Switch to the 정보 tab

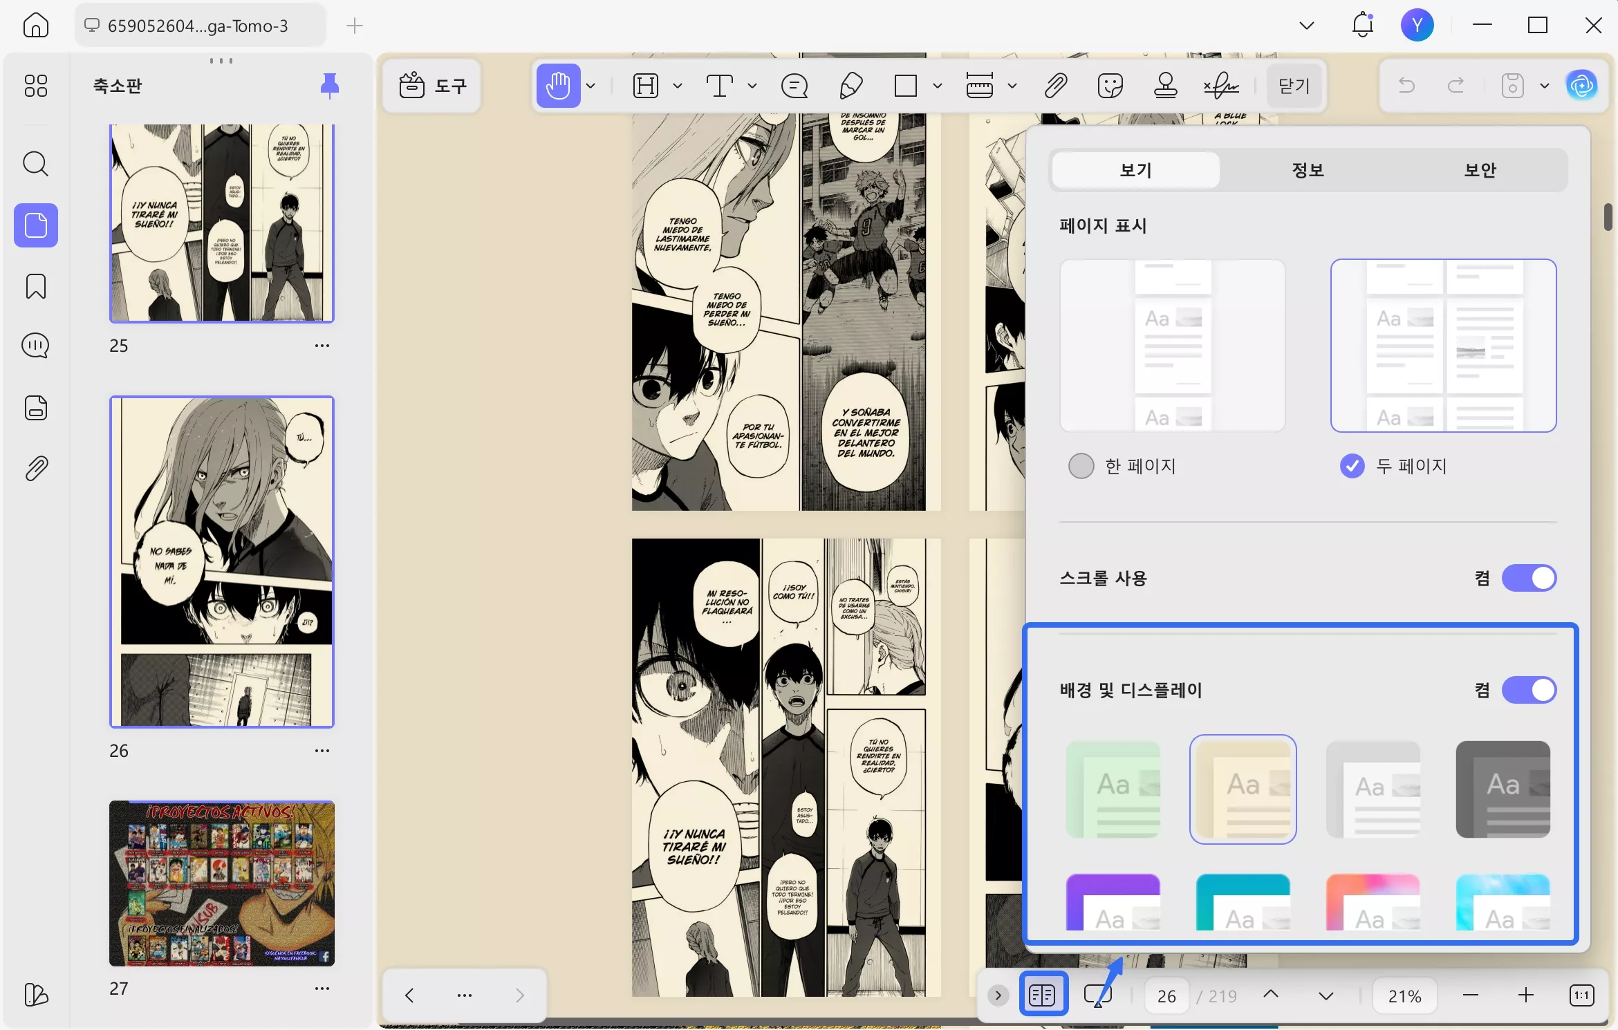pos(1307,169)
